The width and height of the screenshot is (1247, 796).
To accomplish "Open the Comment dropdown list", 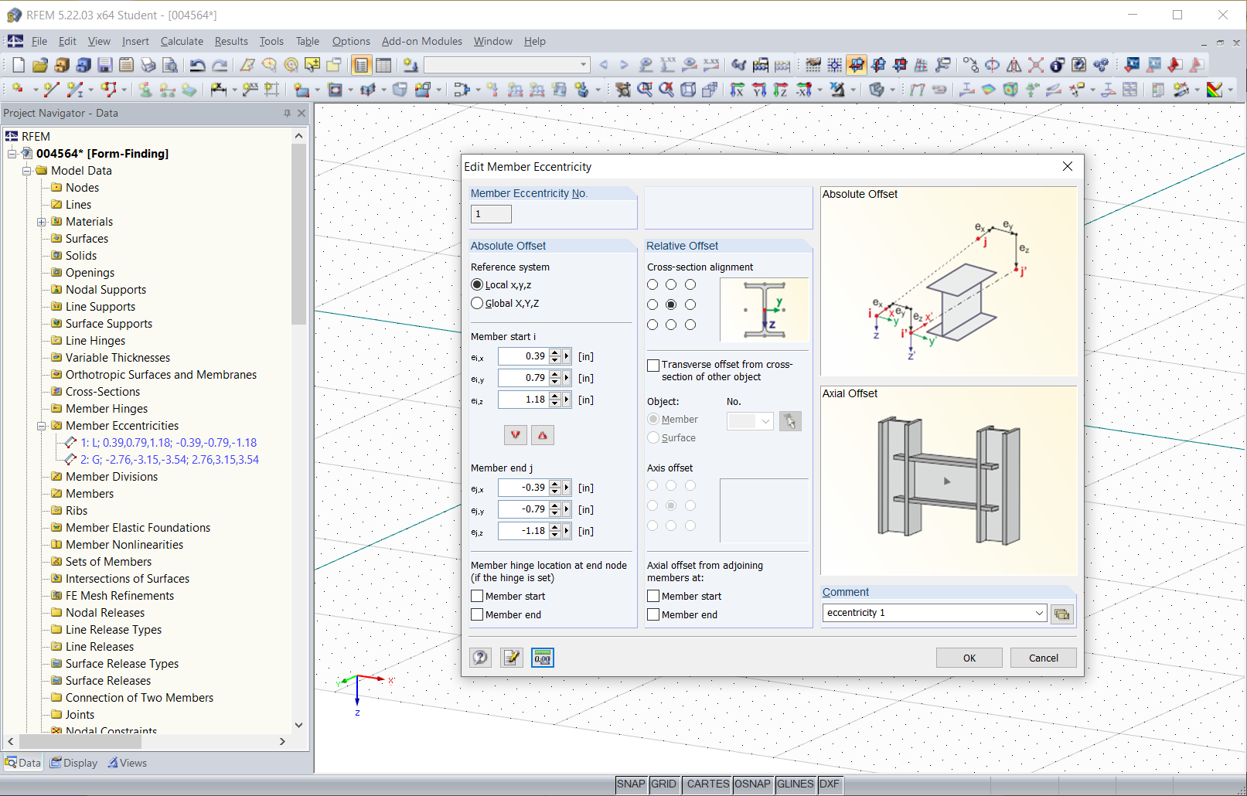I will (1039, 614).
